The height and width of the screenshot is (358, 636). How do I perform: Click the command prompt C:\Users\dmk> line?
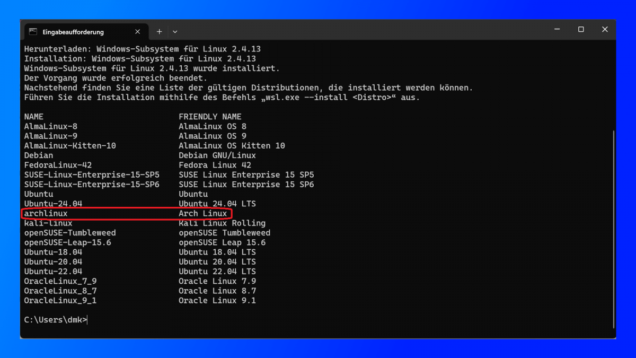tap(56, 320)
